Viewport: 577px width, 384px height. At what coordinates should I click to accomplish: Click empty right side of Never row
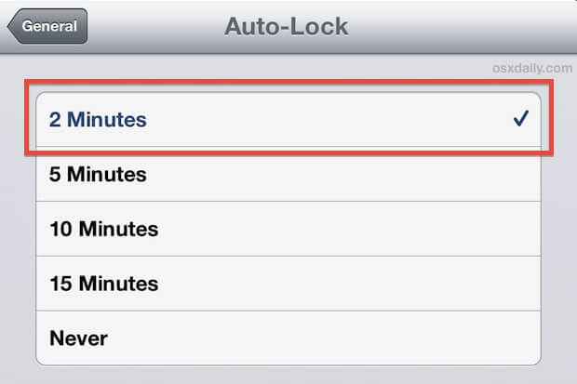pyautogui.click(x=419, y=338)
